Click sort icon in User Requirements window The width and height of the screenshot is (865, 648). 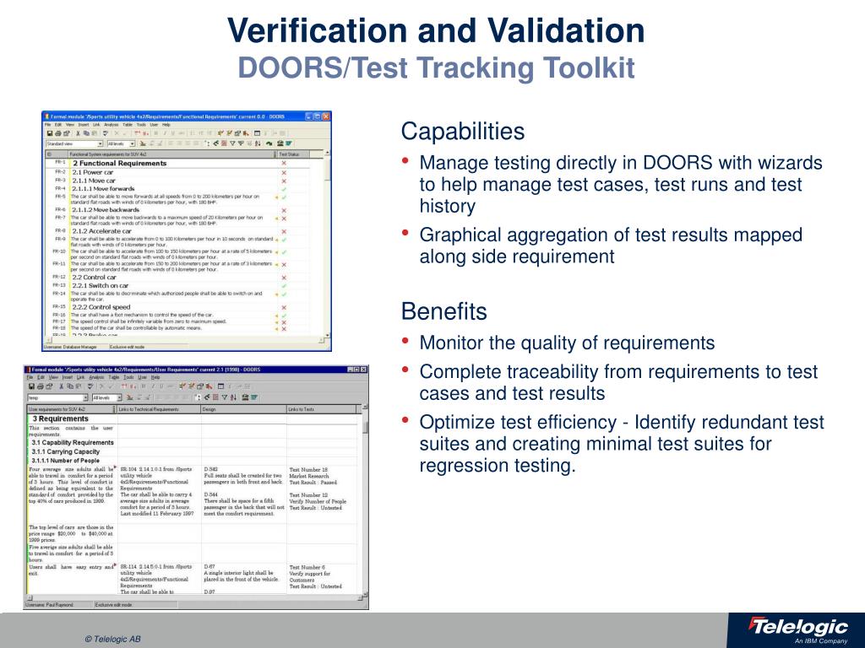(x=233, y=397)
